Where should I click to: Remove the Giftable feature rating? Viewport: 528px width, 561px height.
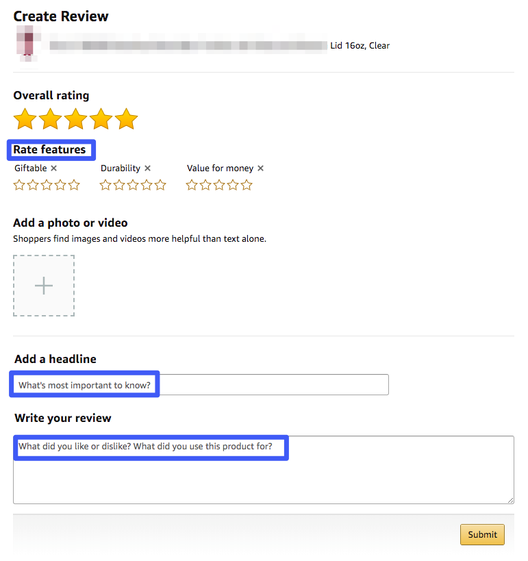click(53, 168)
